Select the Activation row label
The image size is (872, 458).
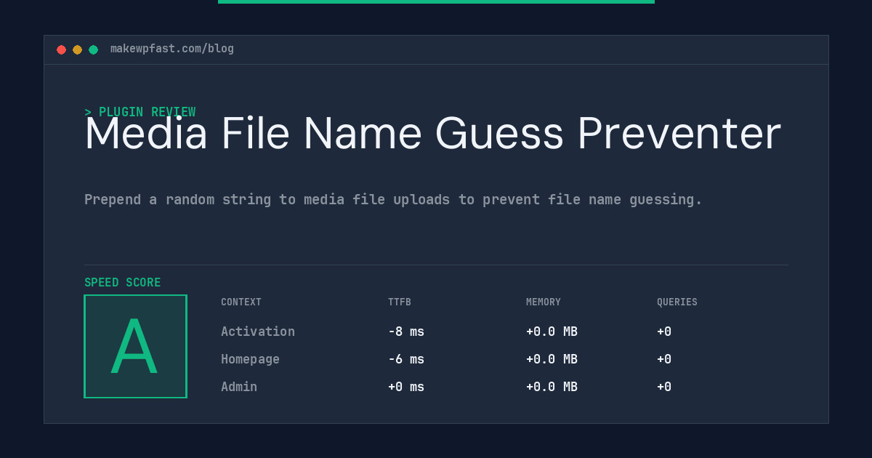258,332
